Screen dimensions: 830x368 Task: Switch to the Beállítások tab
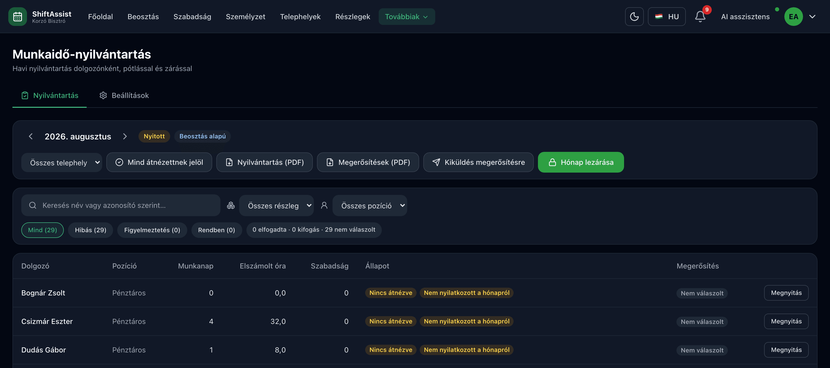coord(124,96)
